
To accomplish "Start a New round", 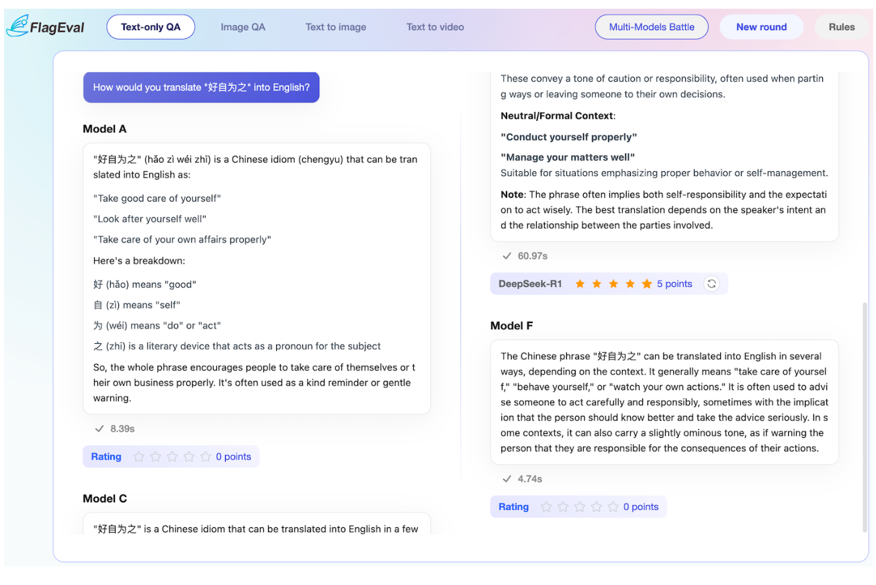I will tap(761, 28).
